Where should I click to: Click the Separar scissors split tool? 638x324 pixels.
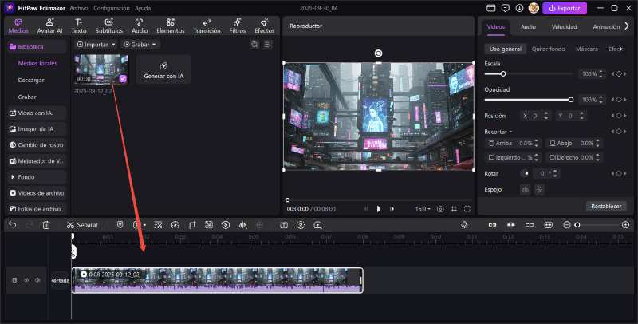pyautogui.click(x=82, y=225)
